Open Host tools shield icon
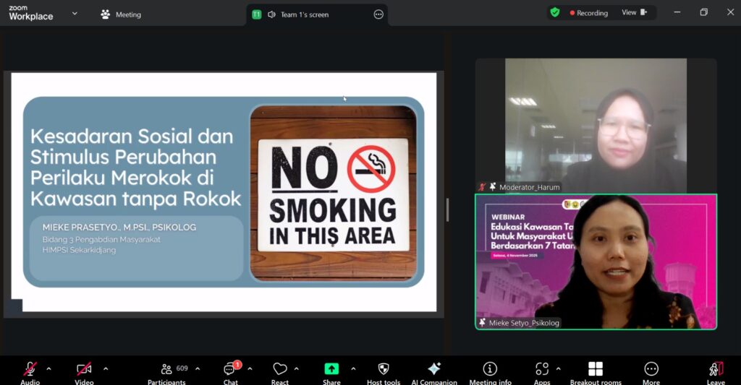Viewport: 741px width, 385px height. coord(384,370)
